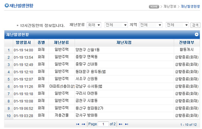Go to previous page of results
202x129 pixels.
83,124
